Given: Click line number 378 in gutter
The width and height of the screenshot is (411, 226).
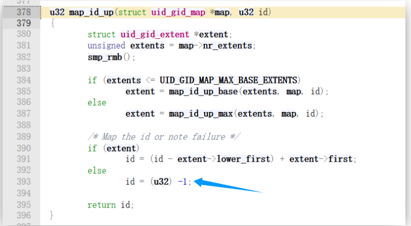Looking at the screenshot, I should pyautogui.click(x=24, y=12).
